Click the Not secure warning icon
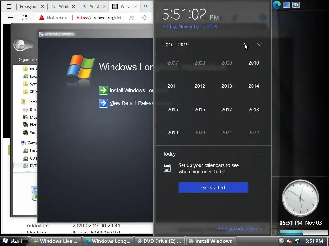The width and height of the screenshot is (329, 246). [x=42, y=18]
